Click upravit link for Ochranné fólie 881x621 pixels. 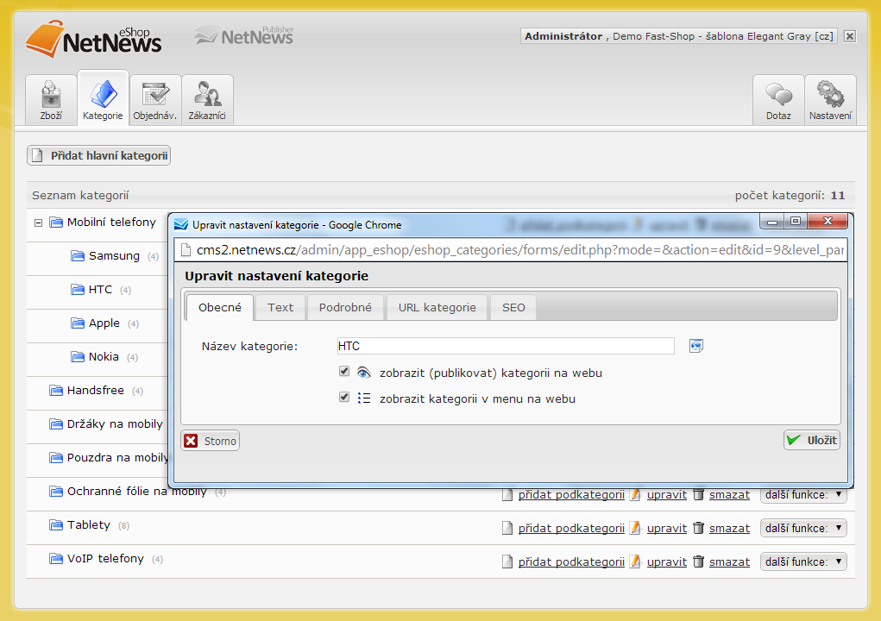pos(667,495)
